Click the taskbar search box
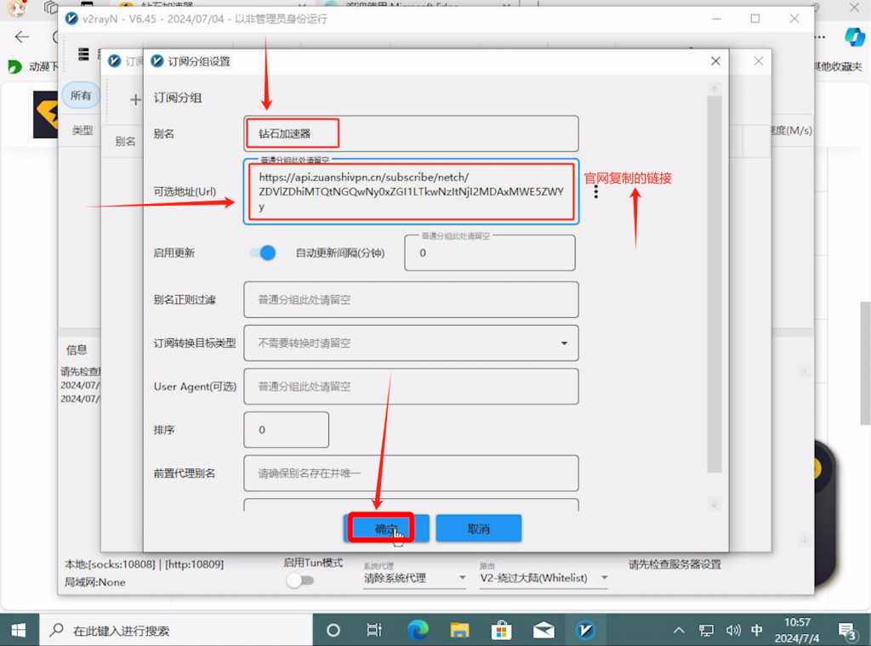 coord(175,631)
